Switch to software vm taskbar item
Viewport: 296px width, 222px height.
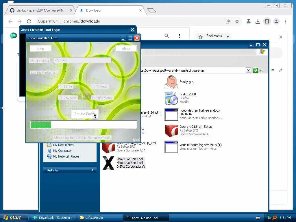100,218
